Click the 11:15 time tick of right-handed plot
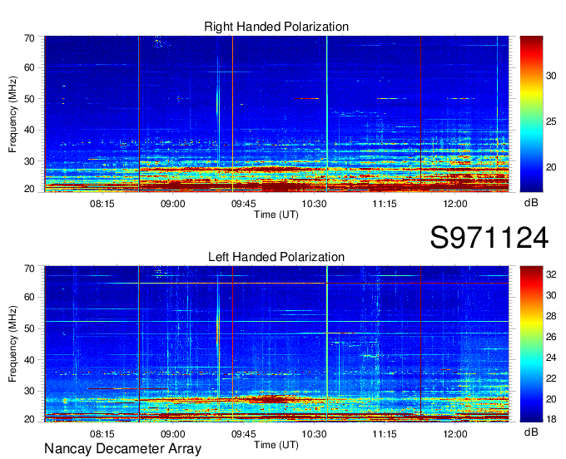Image resolution: width=566 pixels, height=459 pixels. tap(385, 204)
